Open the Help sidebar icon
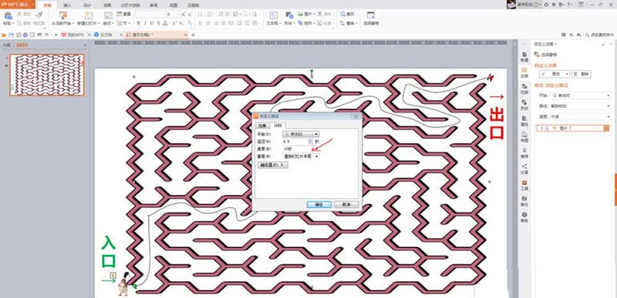The height and width of the screenshot is (298, 617). (x=524, y=216)
